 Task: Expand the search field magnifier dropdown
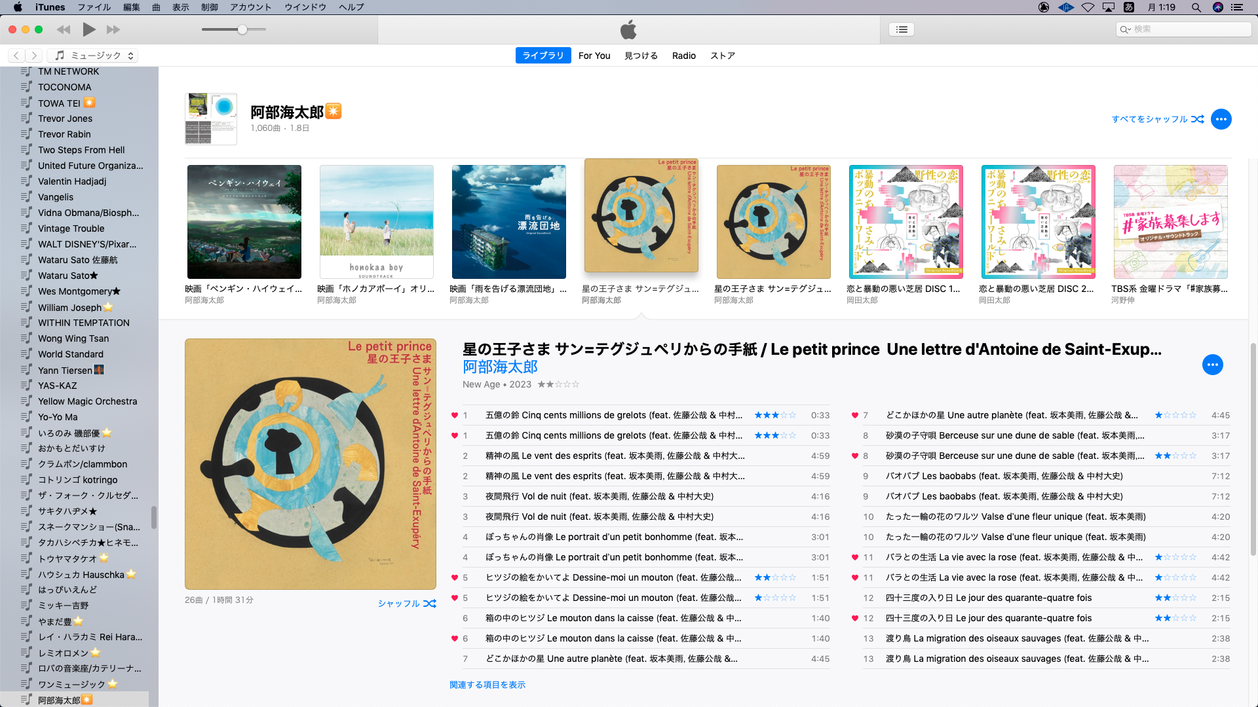[x=1125, y=29]
